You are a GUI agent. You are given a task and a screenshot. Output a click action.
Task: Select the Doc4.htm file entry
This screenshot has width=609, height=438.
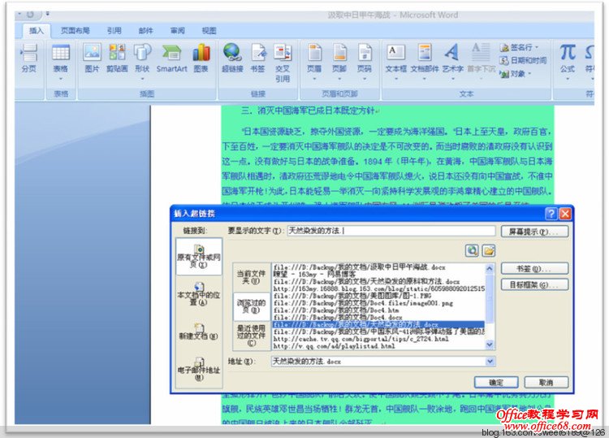pyautogui.click(x=378, y=310)
